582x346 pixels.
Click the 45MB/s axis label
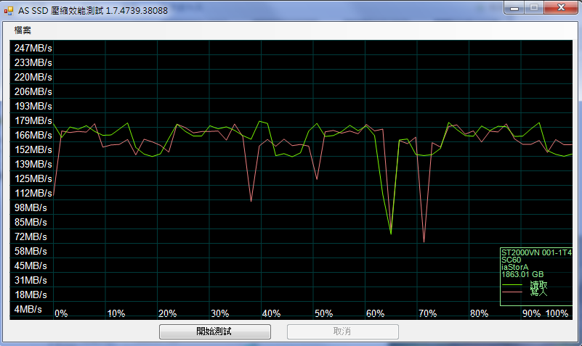tap(31, 265)
